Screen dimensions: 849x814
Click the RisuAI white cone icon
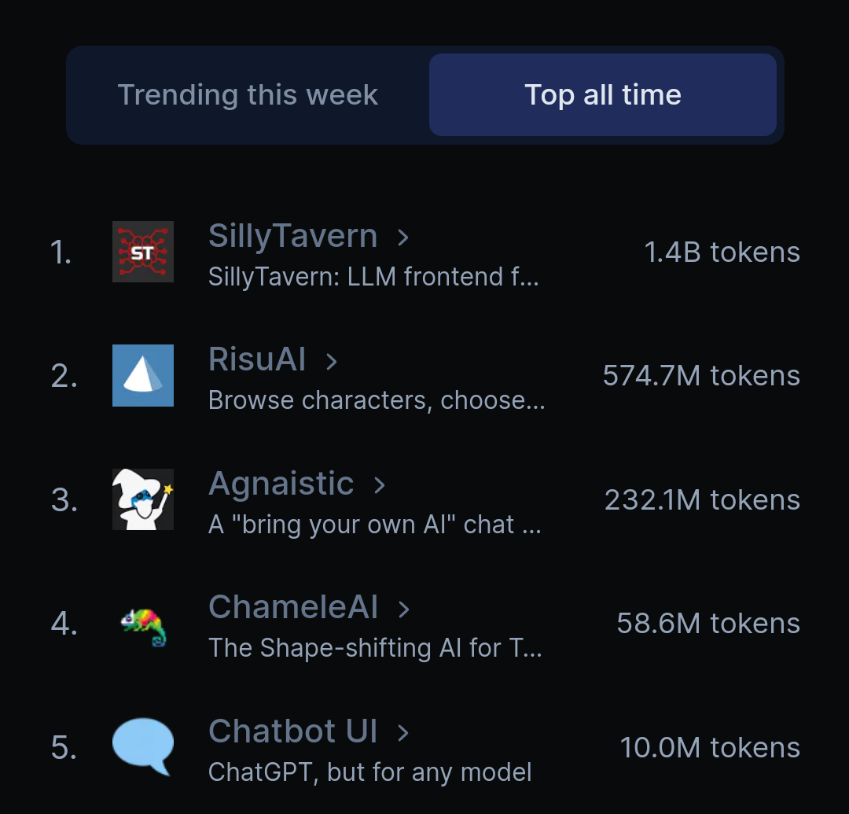point(143,375)
